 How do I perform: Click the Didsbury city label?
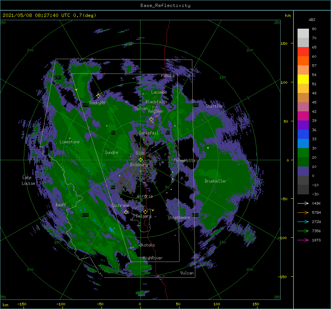click(139, 165)
